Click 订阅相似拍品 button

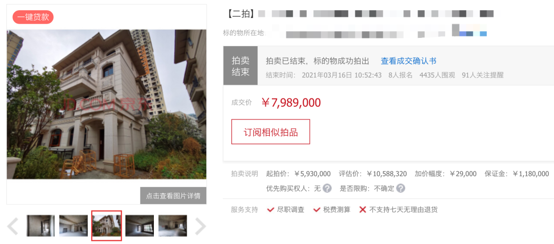click(271, 132)
